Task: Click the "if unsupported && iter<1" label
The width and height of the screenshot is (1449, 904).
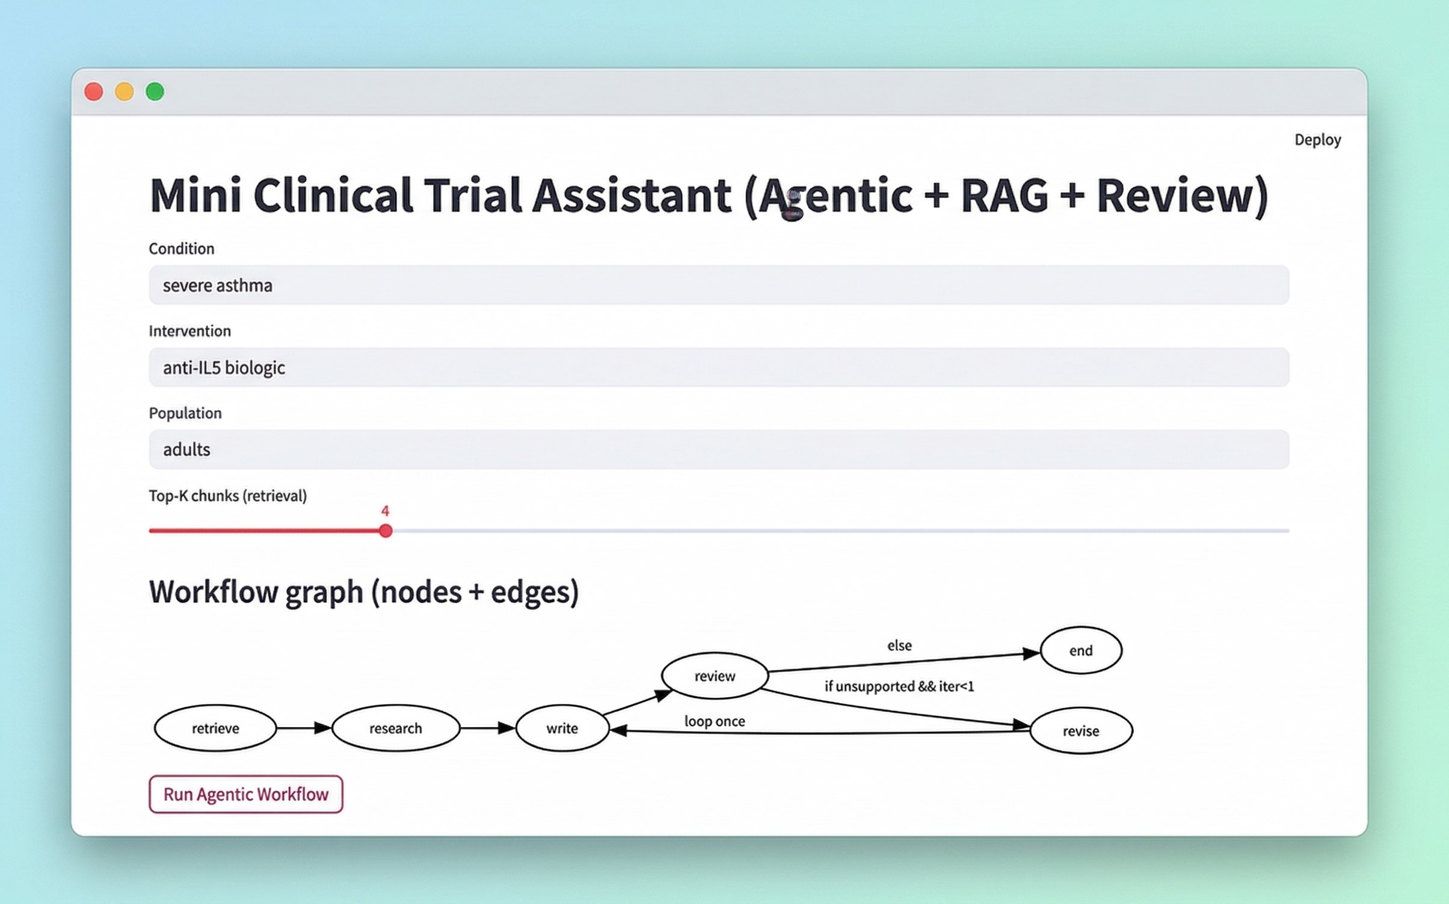Action: pyautogui.click(x=899, y=686)
